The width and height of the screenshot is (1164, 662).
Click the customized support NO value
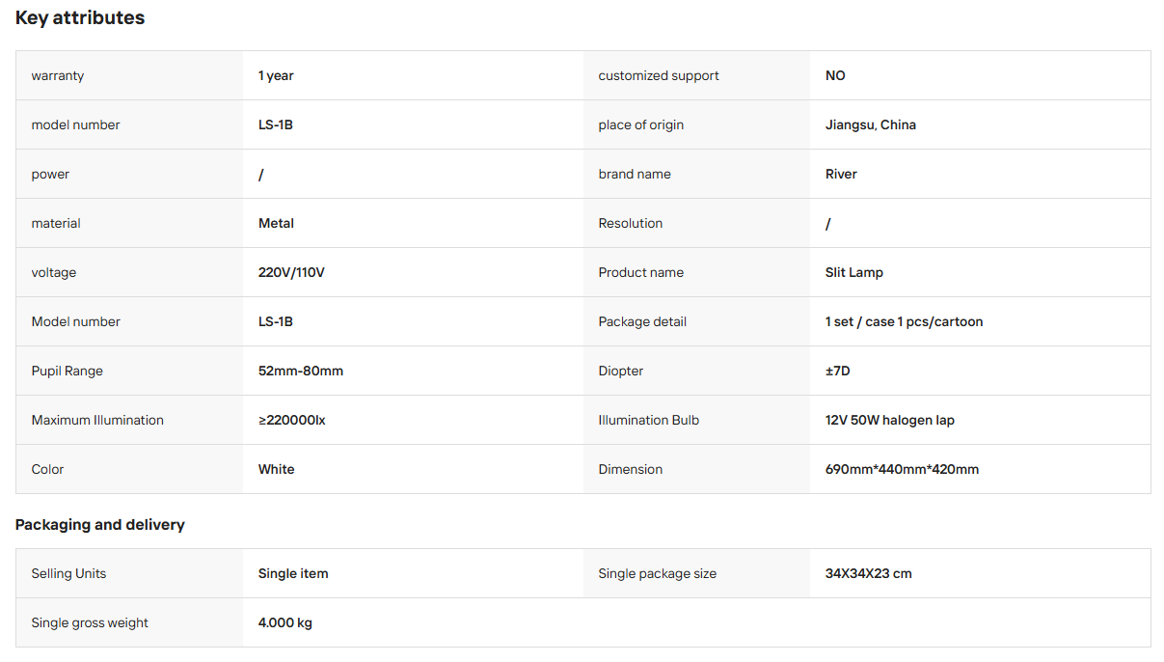(x=835, y=75)
